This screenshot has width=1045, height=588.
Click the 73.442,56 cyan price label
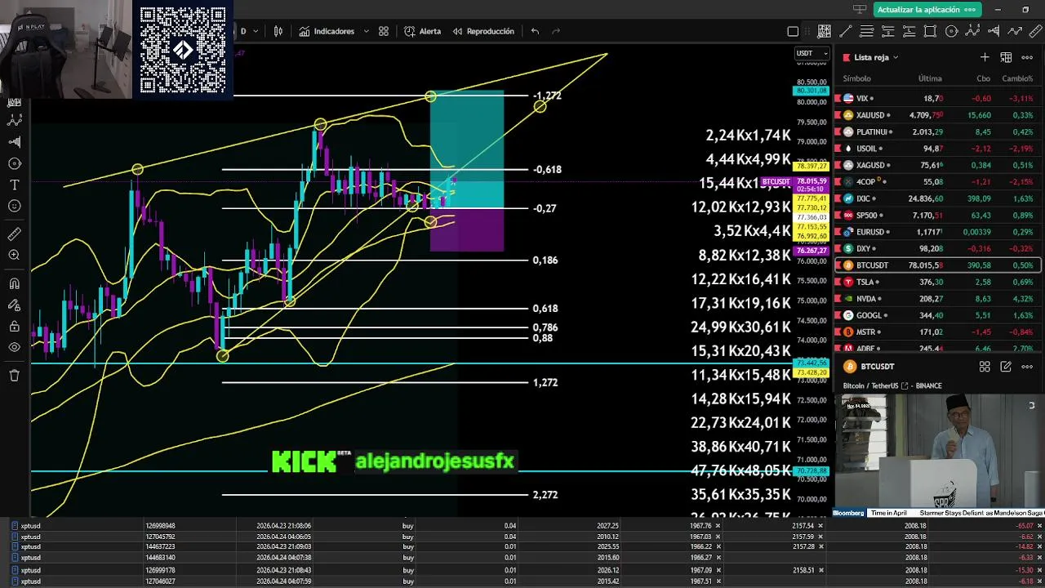point(810,363)
